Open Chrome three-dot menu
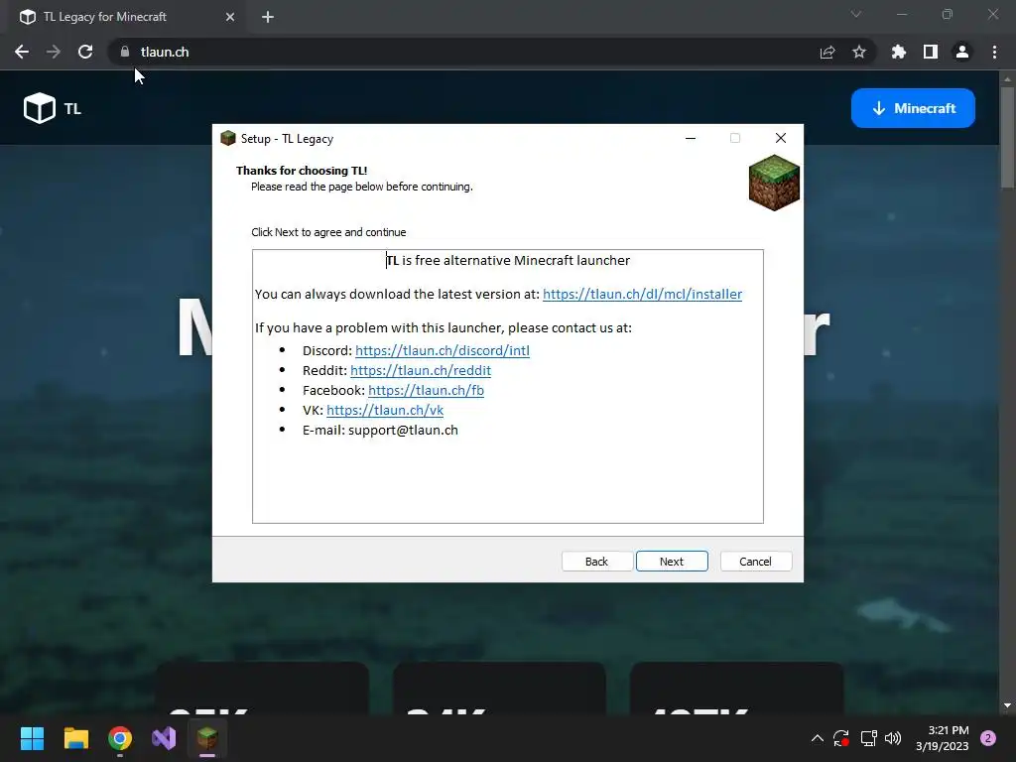The height and width of the screenshot is (762, 1016). pyautogui.click(x=994, y=52)
